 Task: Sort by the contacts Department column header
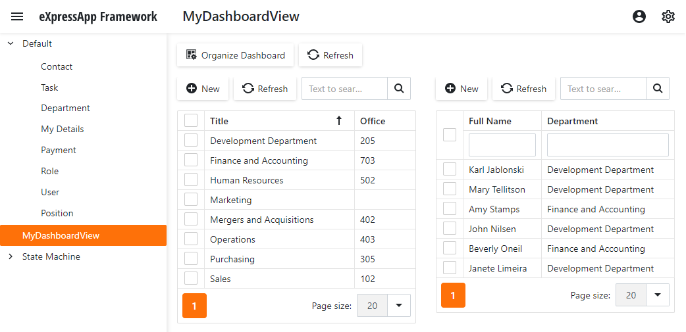(608, 121)
